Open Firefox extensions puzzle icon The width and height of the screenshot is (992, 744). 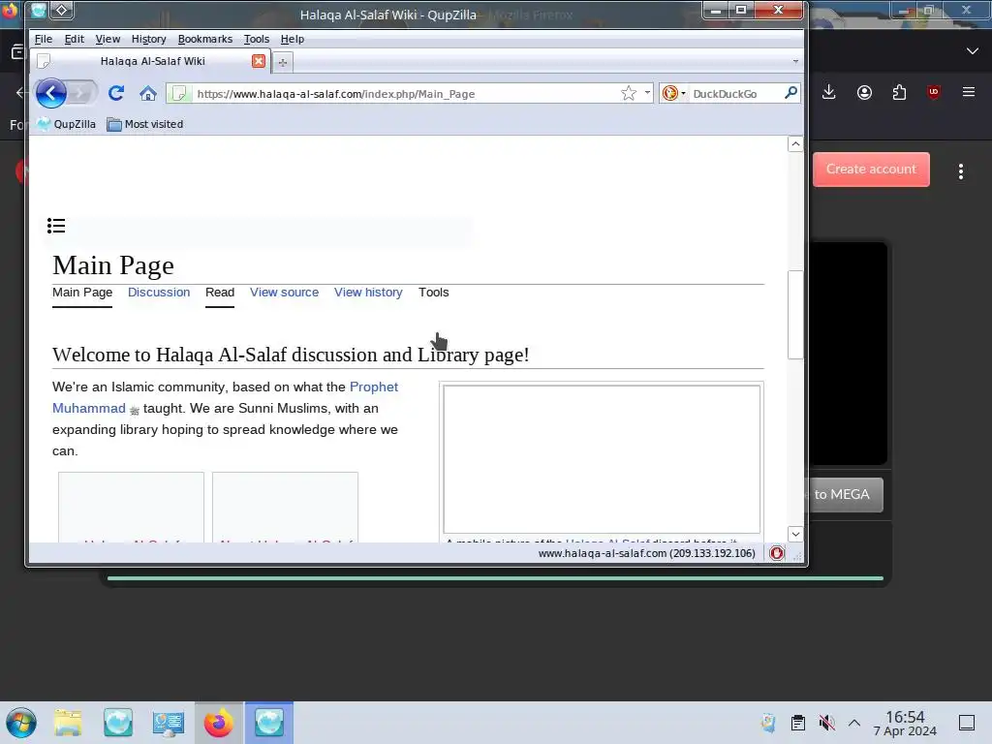coord(899,92)
